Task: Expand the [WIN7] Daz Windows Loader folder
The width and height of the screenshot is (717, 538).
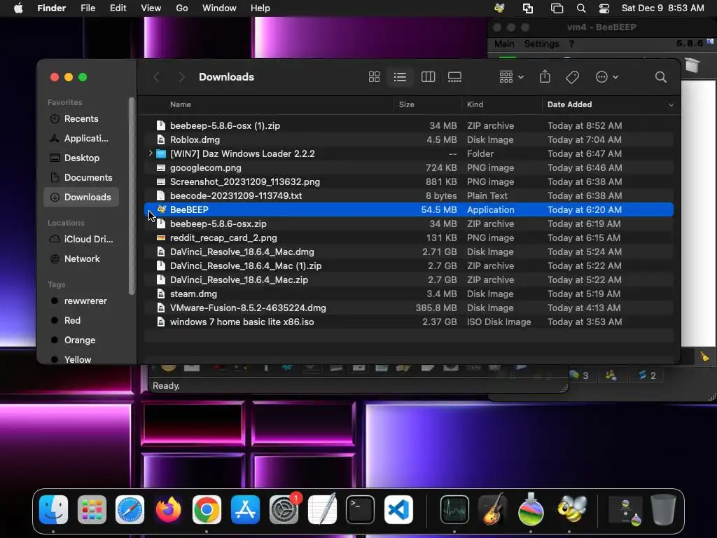Action: 151,153
